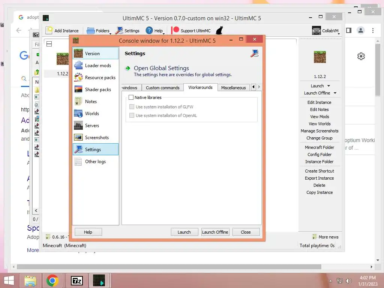Click Open Global Settings link
This screenshot has width=384, height=288.
coord(161,68)
